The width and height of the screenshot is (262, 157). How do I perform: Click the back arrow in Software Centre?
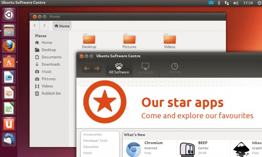pyautogui.click(x=87, y=68)
